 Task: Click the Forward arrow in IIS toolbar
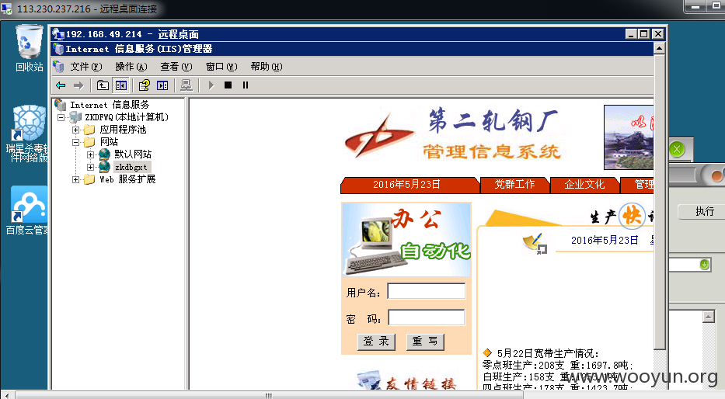point(78,85)
